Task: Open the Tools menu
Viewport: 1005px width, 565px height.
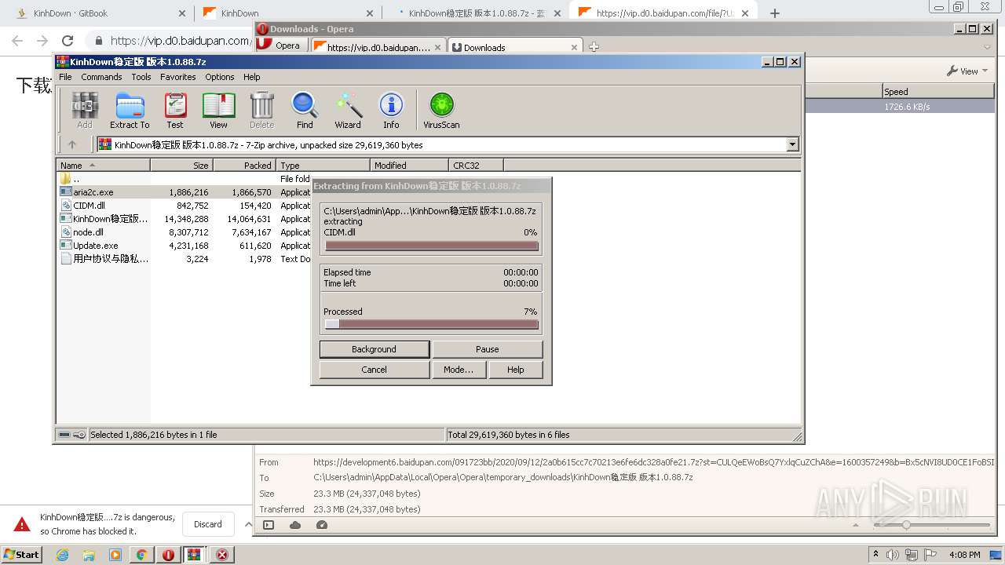Action: 141,77
